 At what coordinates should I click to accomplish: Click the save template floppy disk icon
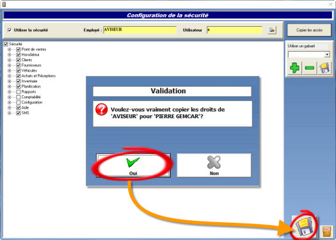click(x=324, y=68)
